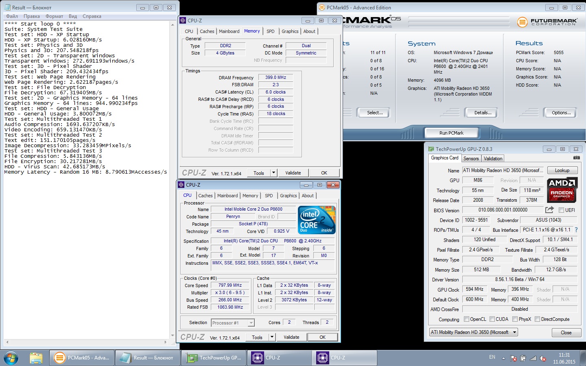Click the PCMark05 title bar icon

point(322,7)
